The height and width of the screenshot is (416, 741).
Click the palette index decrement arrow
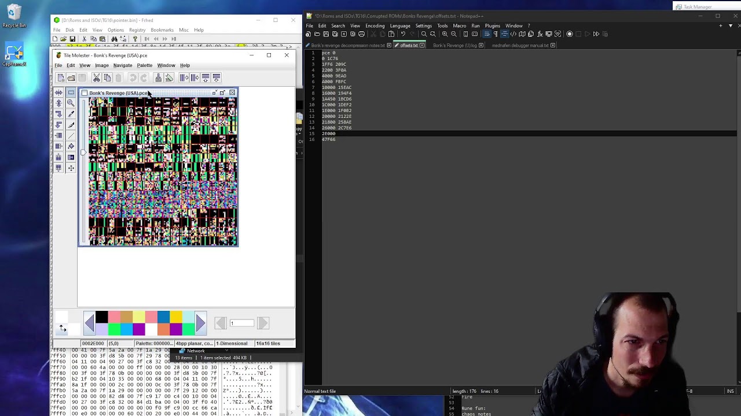tap(221, 323)
